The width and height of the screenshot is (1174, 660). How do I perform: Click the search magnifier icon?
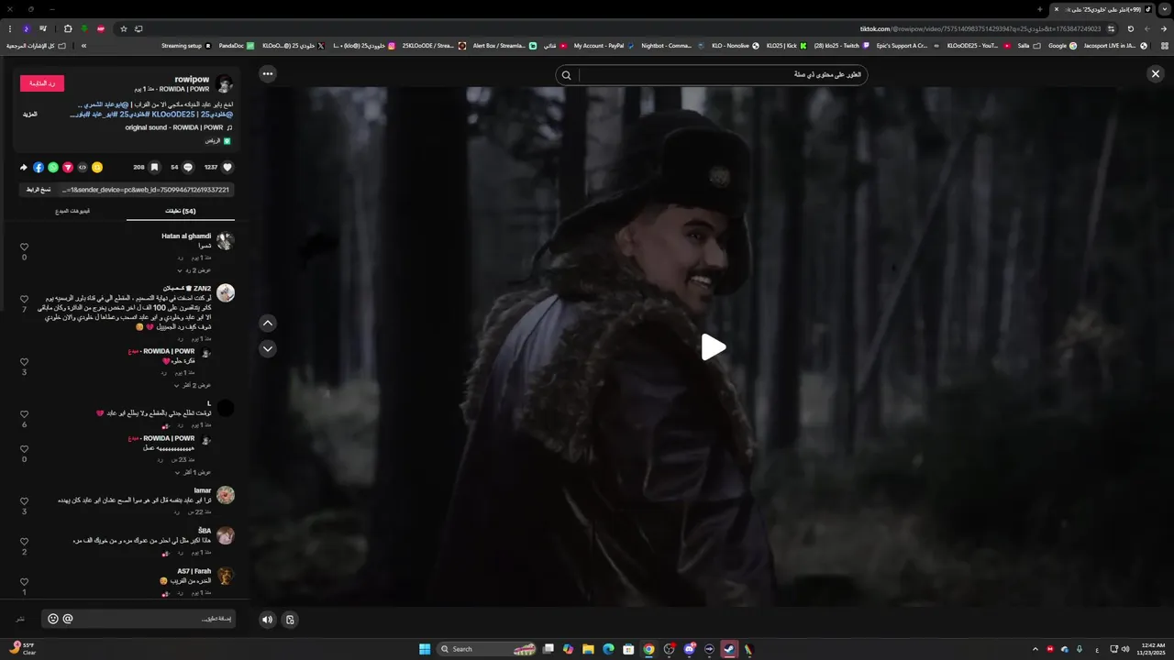[566, 75]
